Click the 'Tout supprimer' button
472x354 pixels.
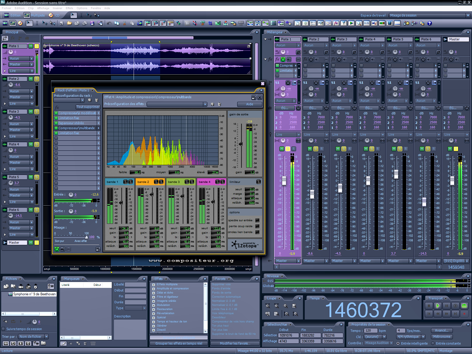click(x=88, y=107)
